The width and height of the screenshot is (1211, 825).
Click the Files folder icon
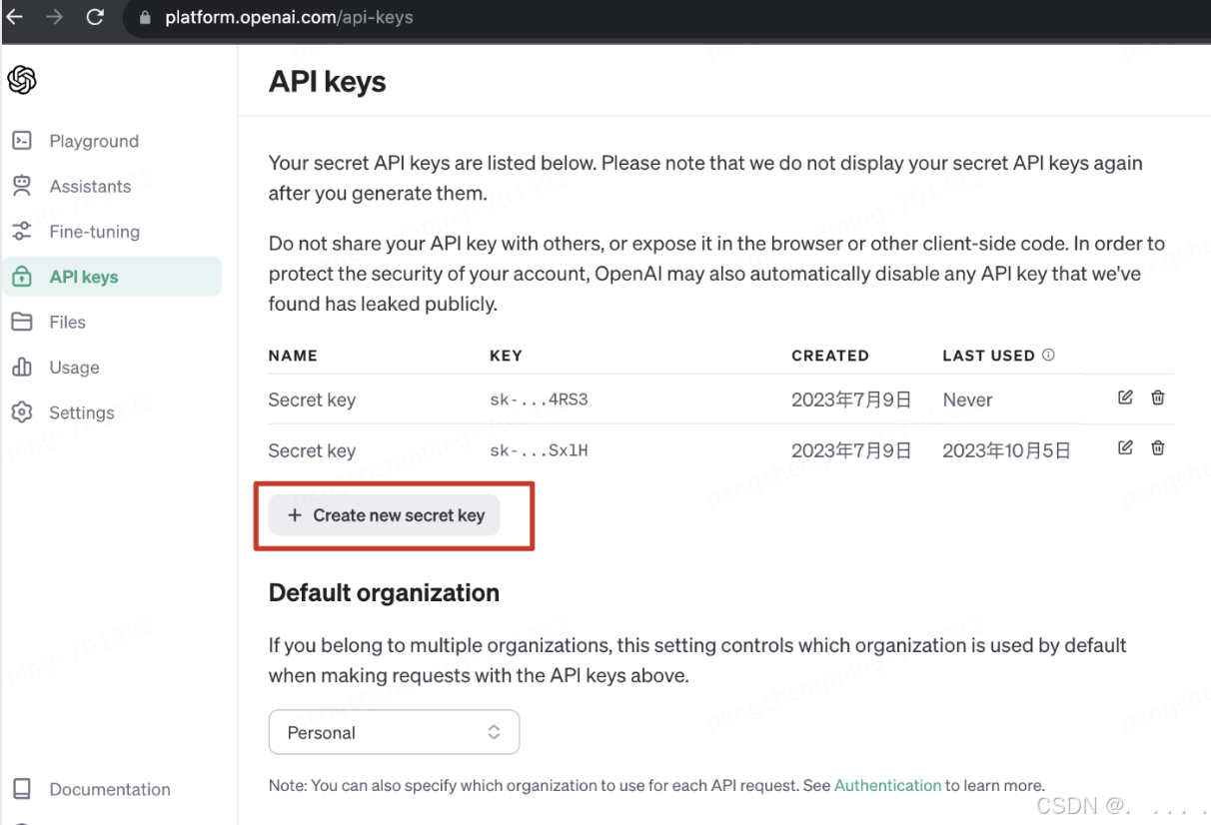22,322
